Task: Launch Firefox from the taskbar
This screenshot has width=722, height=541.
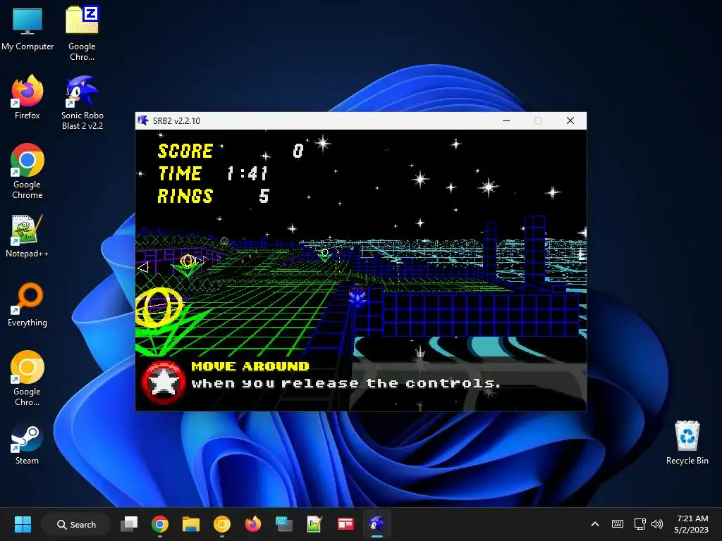Action: [x=253, y=524]
